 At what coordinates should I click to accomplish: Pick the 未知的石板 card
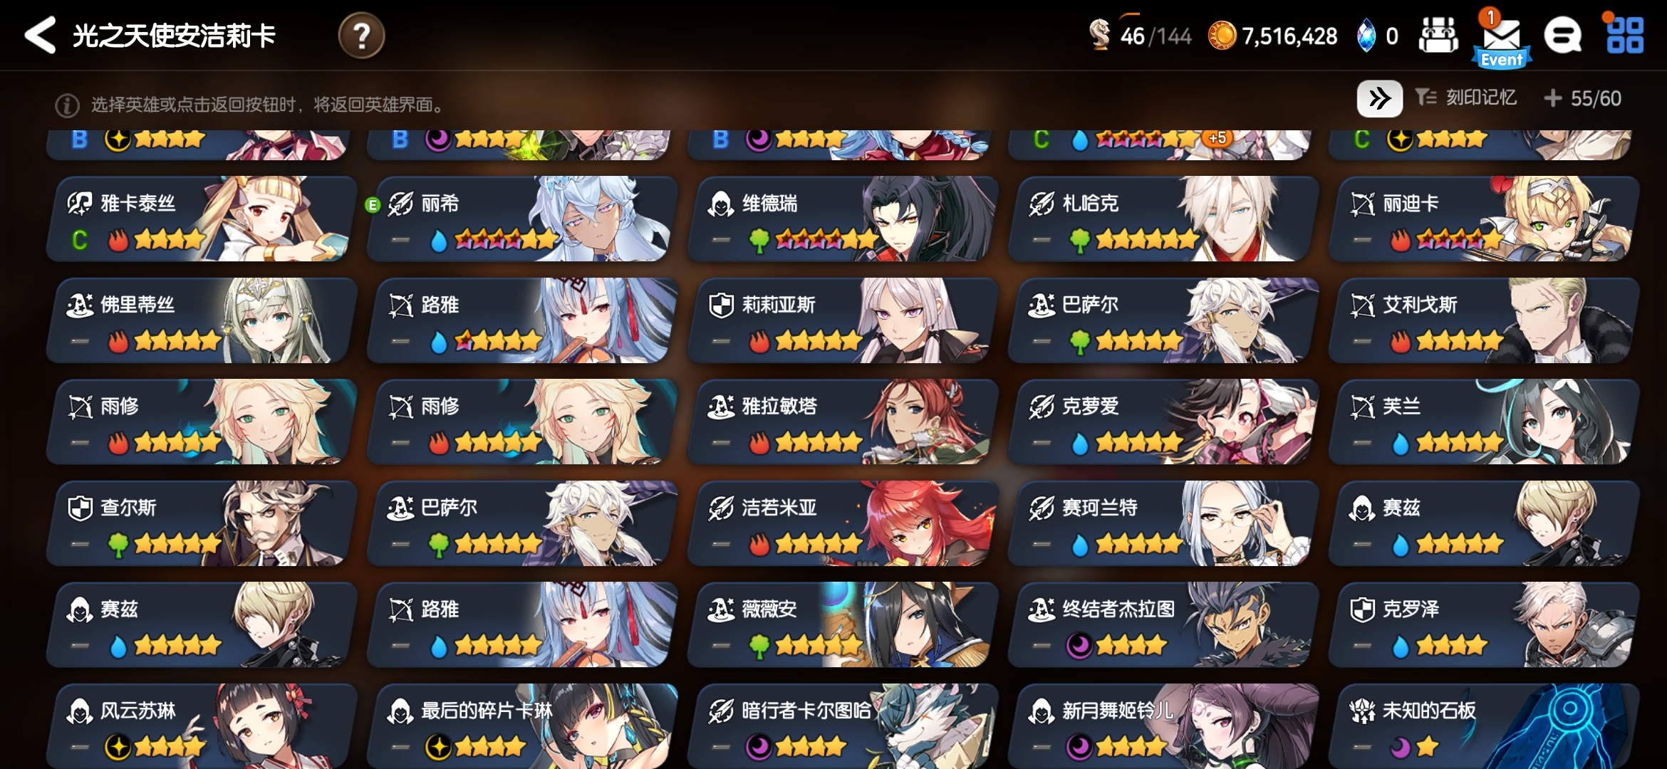click(x=1483, y=726)
